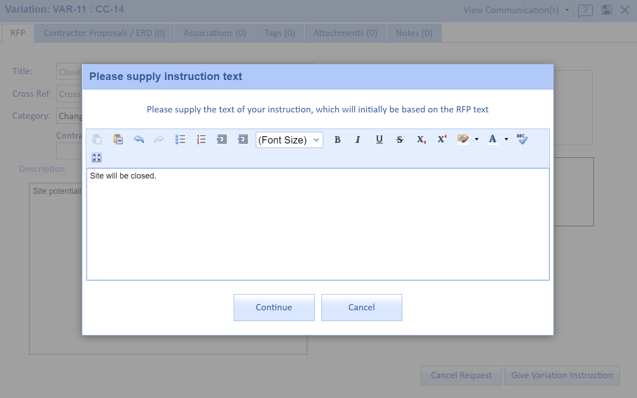Toggle underline formatting
Screen dimensions: 637x398
[379, 139]
